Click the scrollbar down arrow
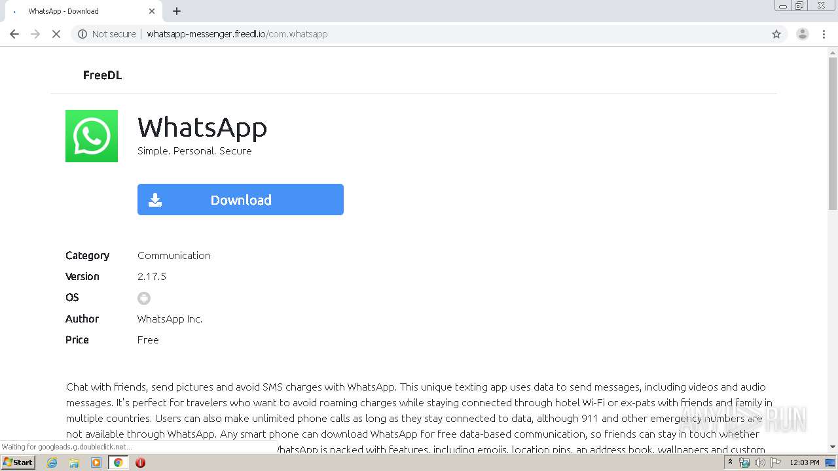 point(833,447)
